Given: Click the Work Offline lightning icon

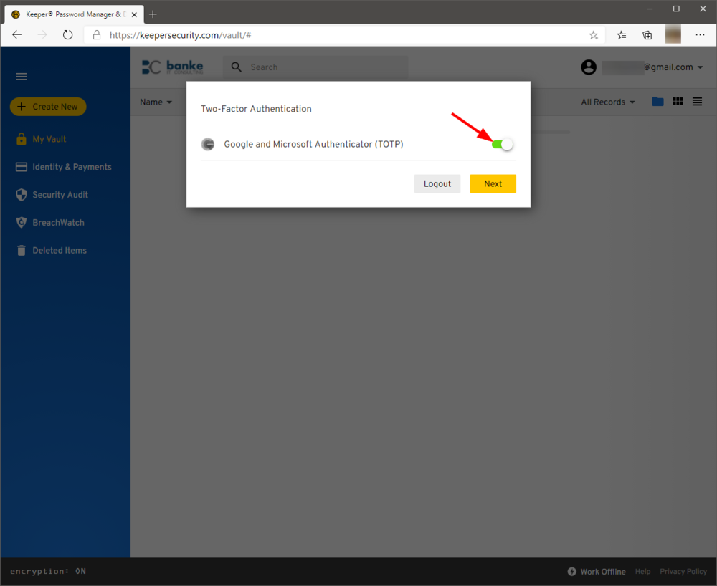Looking at the screenshot, I should point(571,572).
